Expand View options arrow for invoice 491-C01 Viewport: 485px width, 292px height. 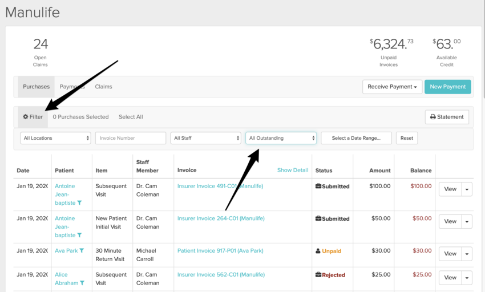coord(467,189)
